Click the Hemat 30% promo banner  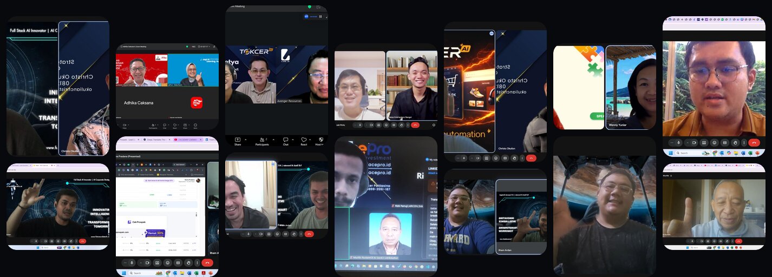(155, 233)
